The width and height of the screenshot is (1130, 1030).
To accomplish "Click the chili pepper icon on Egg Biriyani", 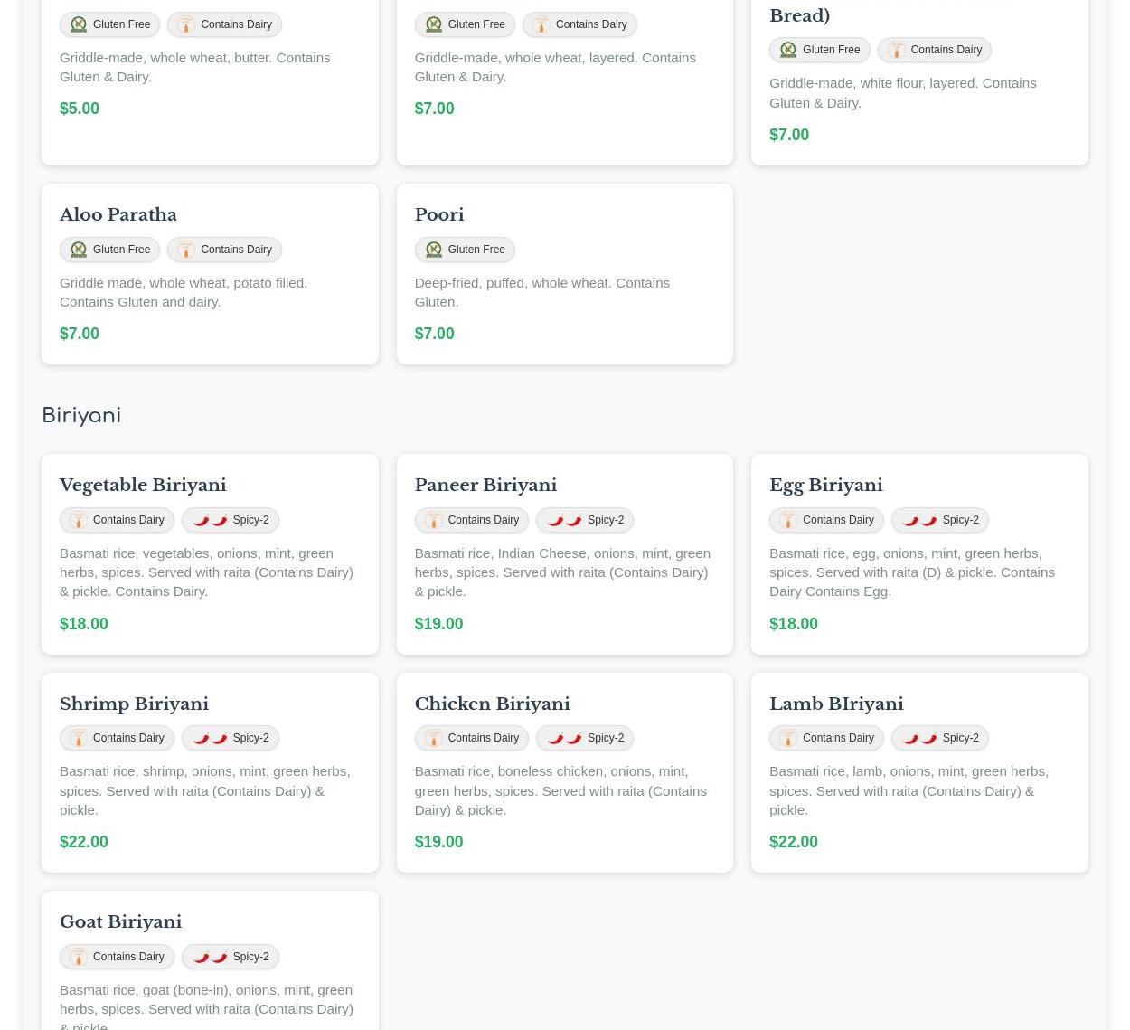I will pyautogui.click(x=919, y=520).
